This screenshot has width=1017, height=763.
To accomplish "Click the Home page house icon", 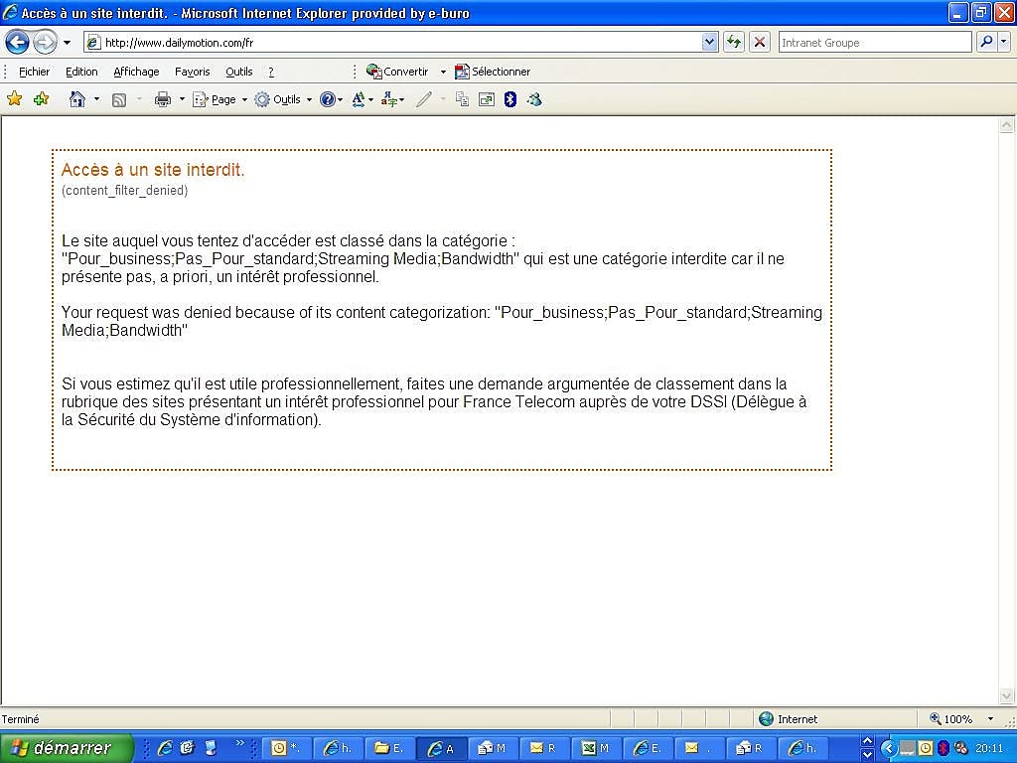I will click(77, 99).
